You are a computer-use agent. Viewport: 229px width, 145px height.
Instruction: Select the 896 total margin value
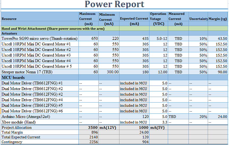coord(89,132)
